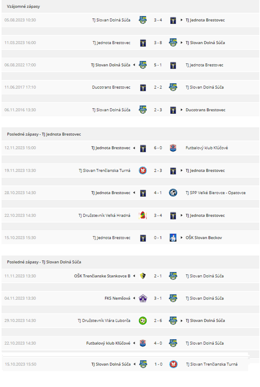Open the 11.06.2017 17:10 match row
Image resolution: width=260 pixels, height=387 pixels.
pyautogui.click(x=130, y=87)
